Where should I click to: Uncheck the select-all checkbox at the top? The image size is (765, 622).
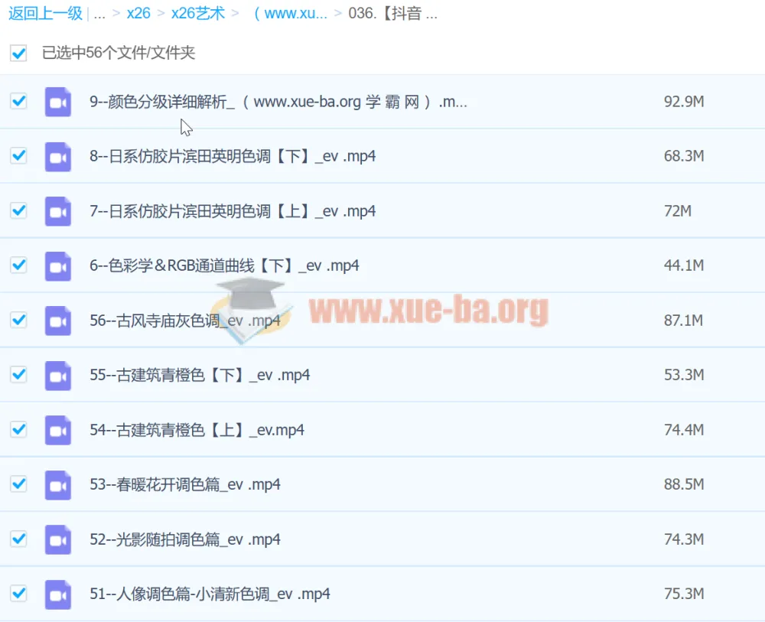click(18, 54)
